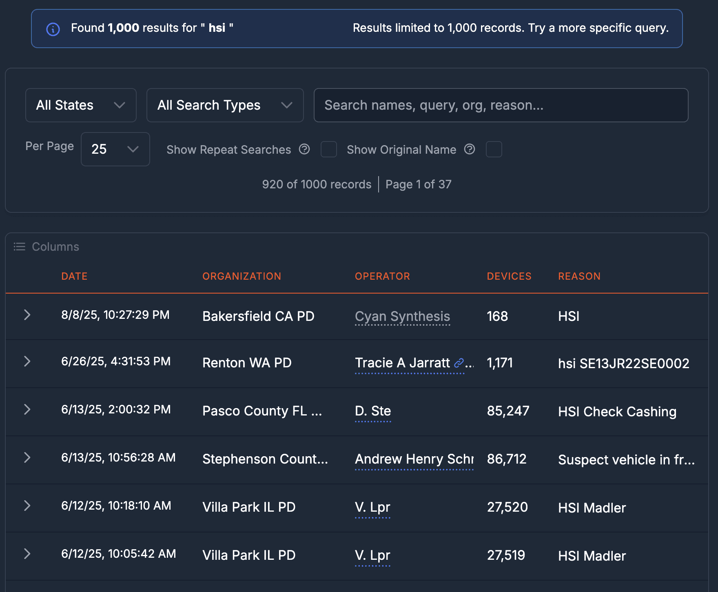The width and height of the screenshot is (718, 592).
Task: Click the link icon next to Tracie A Jarratt
Action: (460, 361)
